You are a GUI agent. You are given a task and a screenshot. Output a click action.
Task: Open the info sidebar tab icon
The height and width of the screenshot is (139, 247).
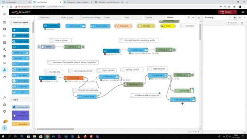click(230, 17)
